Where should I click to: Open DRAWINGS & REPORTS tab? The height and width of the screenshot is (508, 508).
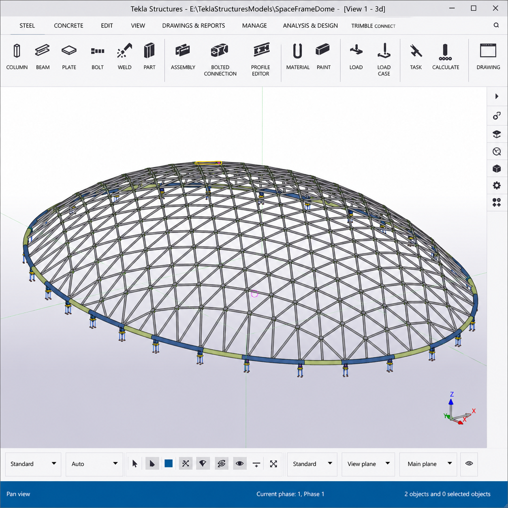tap(194, 26)
